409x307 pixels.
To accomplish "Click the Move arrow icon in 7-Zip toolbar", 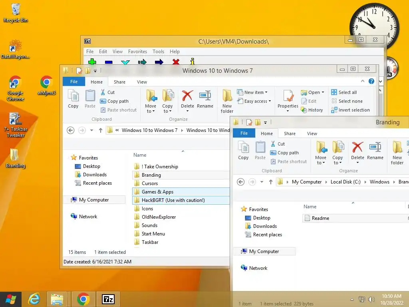I will pyautogui.click(x=159, y=62).
